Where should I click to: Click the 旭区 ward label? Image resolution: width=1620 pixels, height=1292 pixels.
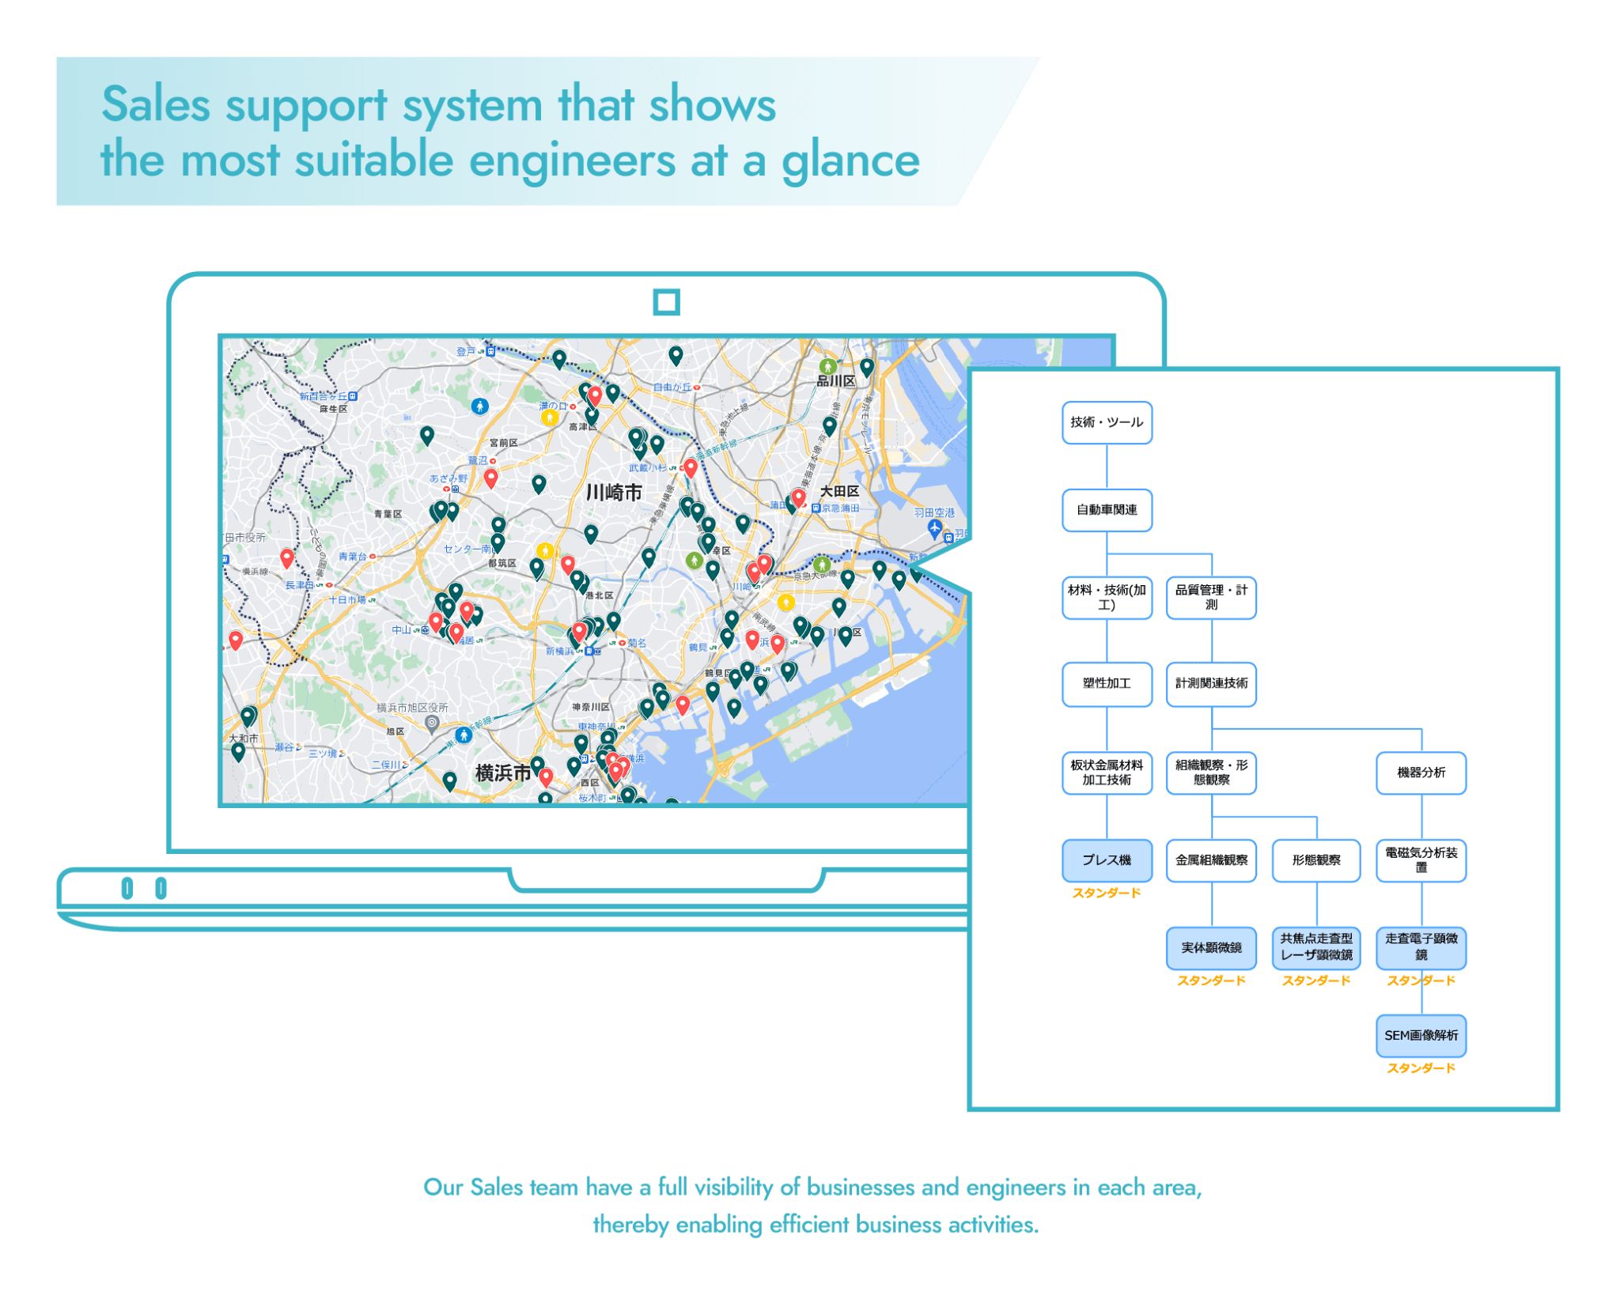[x=395, y=731]
